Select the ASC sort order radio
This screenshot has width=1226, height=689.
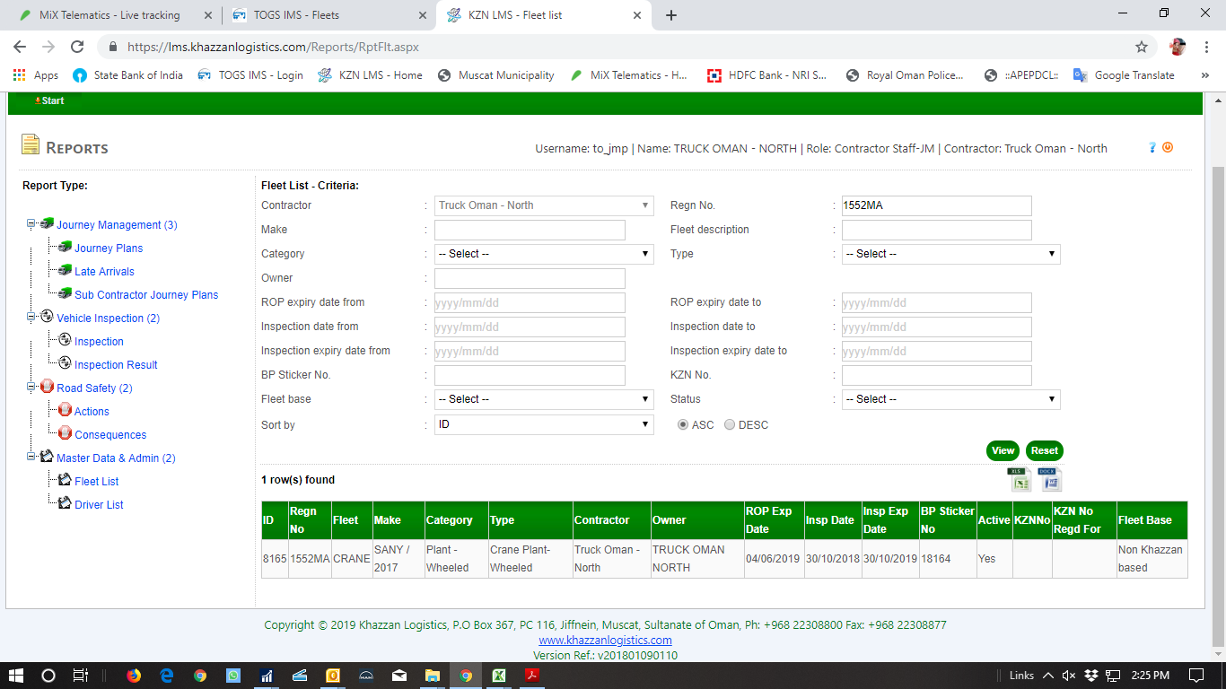(x=683, y=424)
